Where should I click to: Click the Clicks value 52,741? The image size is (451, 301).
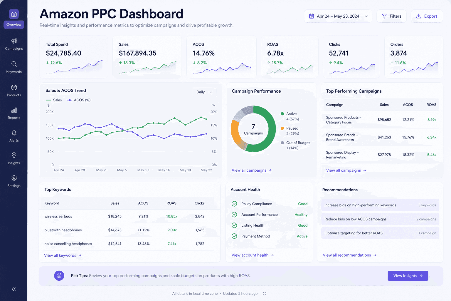339,53
